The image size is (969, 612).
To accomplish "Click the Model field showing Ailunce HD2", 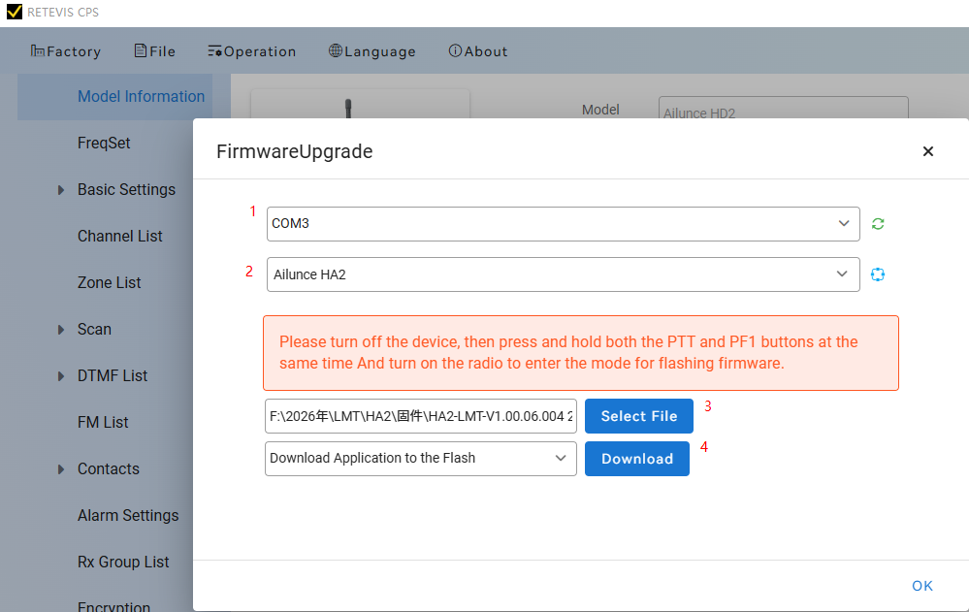I will click(x=783, y=109).
